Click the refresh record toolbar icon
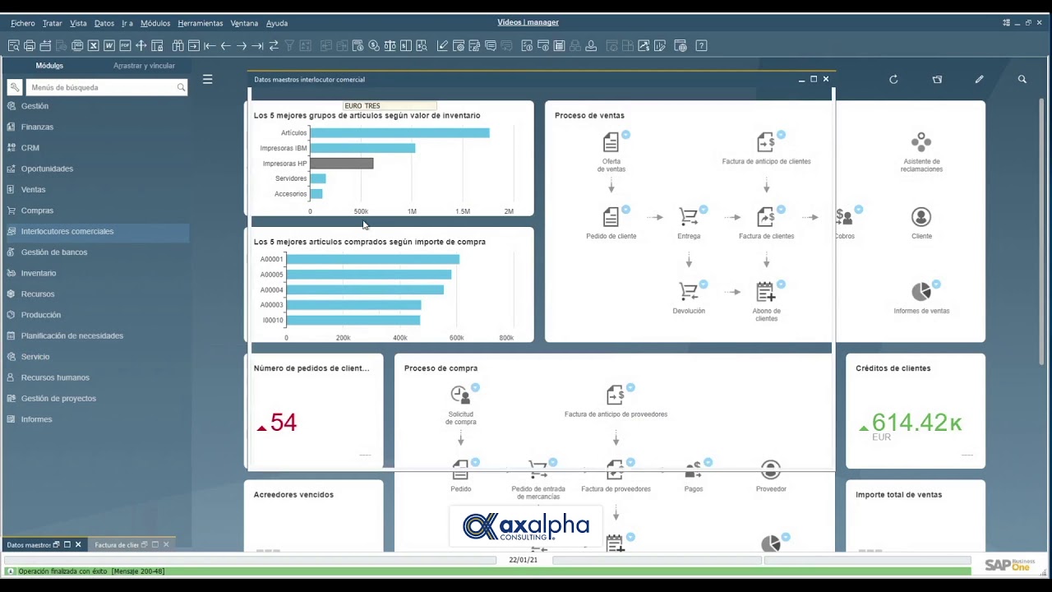Image resolution: width=1052 pixels, height=592 pixels. (274, 46)
